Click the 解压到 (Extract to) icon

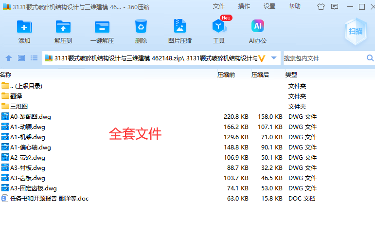pos(63,27)
